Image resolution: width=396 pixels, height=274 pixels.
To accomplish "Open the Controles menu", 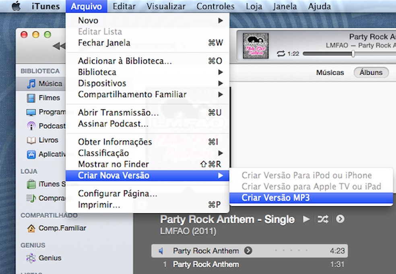I will (x=215, y=6).
